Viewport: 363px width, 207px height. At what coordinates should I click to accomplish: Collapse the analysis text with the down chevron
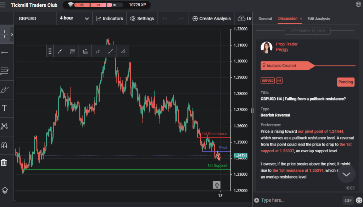click(x=346, y=174)
